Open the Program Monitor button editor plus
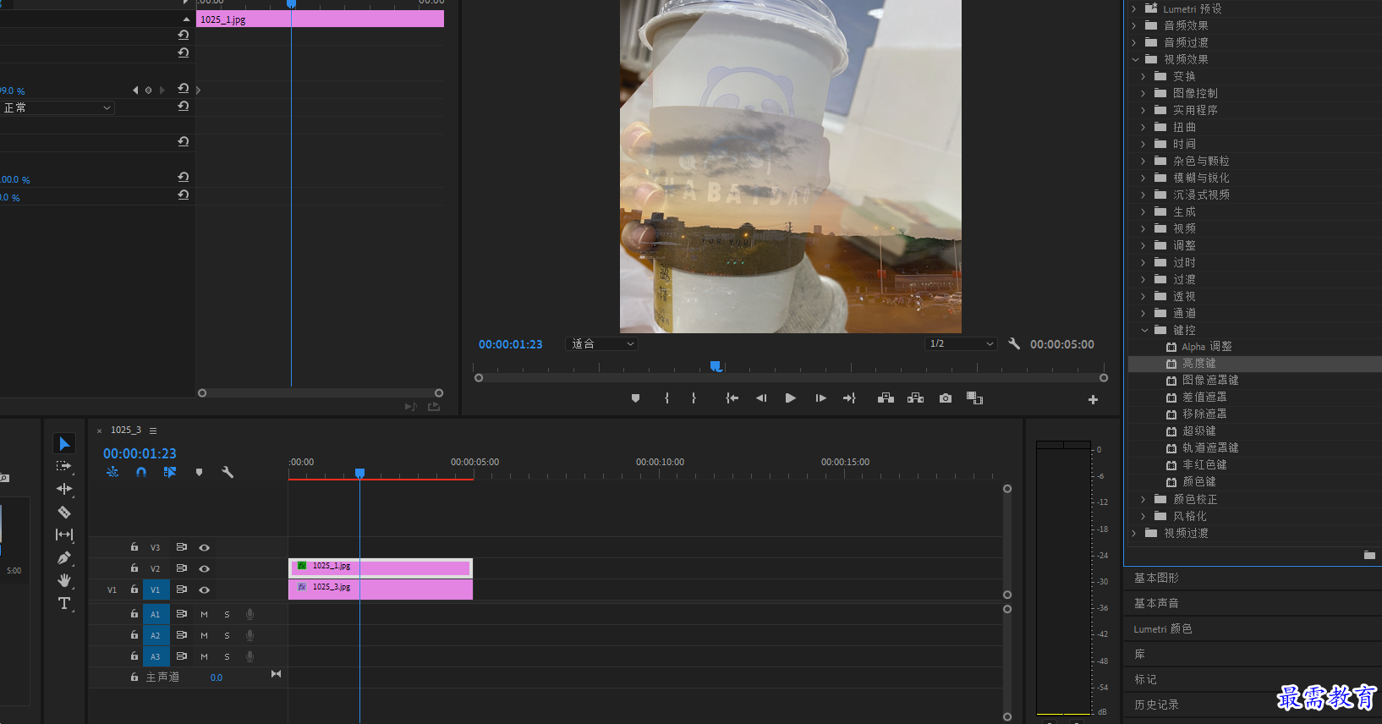Viewport: 1382px width, 724px height. 1093,399
